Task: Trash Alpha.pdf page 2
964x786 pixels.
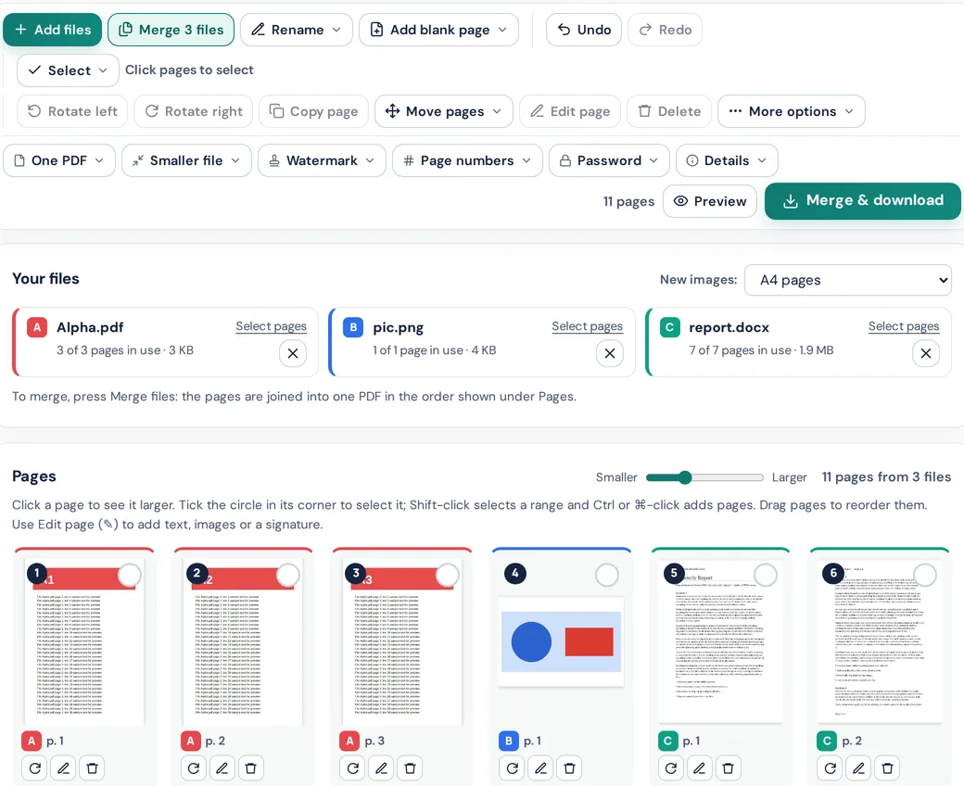Action: point(251,767)
